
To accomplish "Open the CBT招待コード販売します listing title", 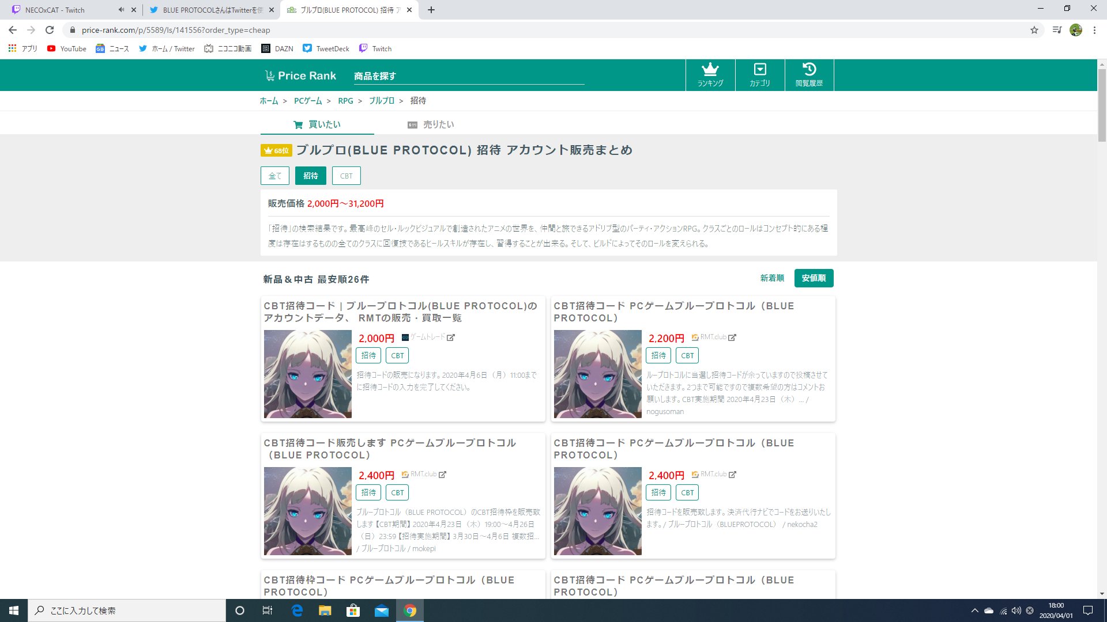I will 390,449.
